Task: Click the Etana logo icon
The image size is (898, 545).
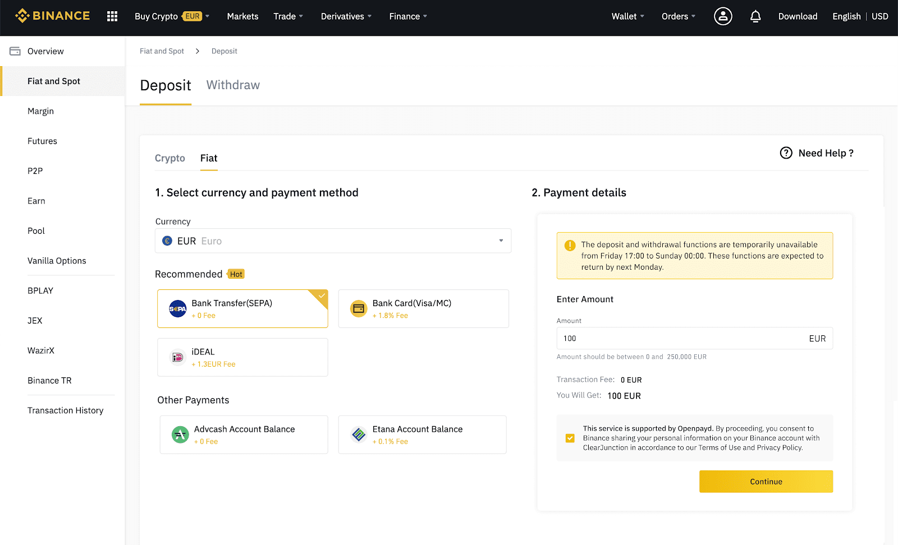Action: point(359,435)
